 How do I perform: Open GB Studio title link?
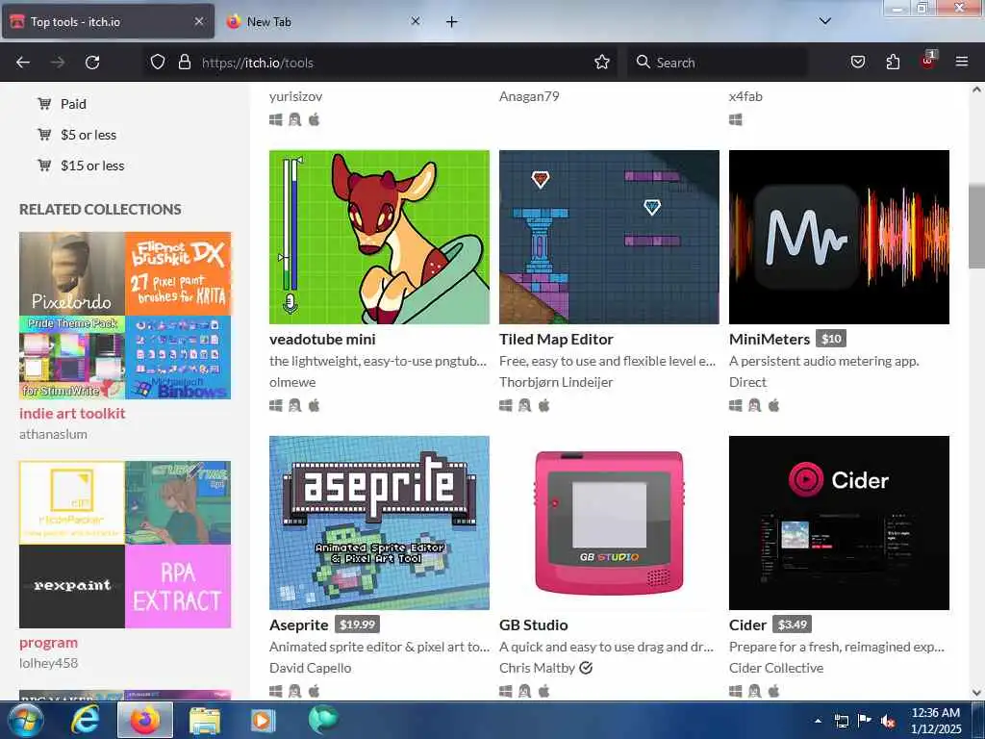[533, 625]
